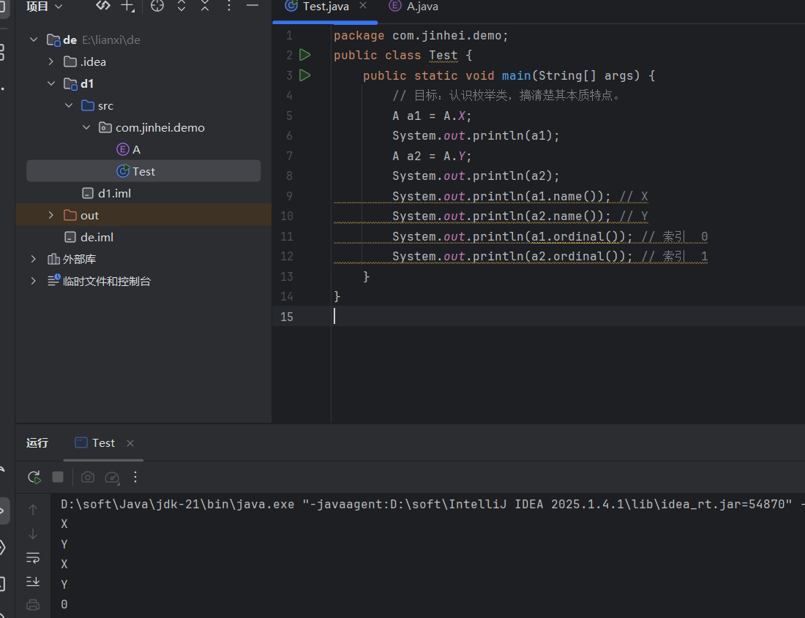
Task: Open the profiler speedometer icon
Action: 112,478
